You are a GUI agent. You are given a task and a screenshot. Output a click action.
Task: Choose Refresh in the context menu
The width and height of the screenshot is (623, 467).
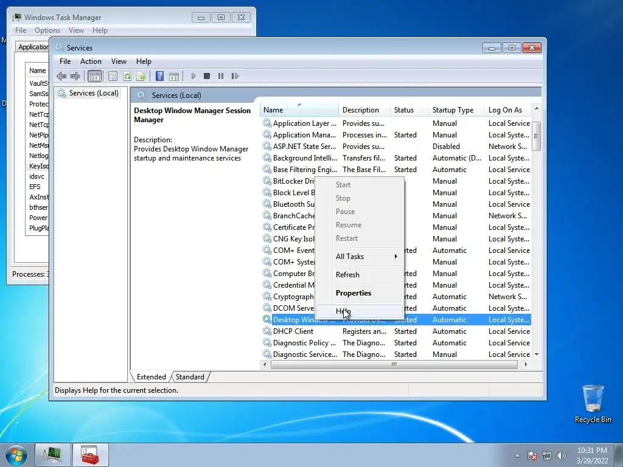click(360, 274)
